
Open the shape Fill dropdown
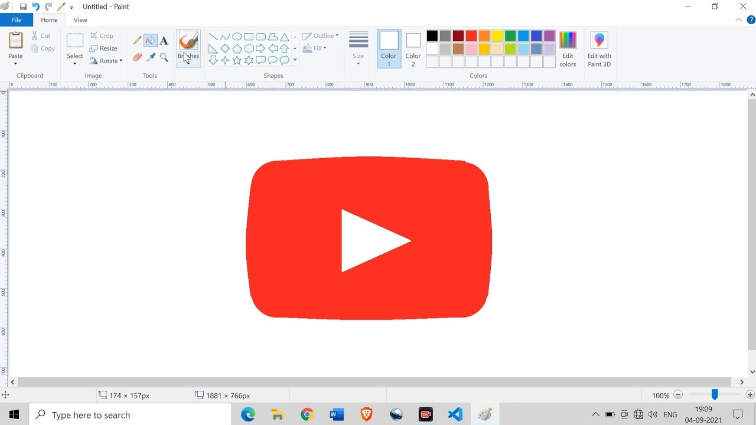click(315, 48)
